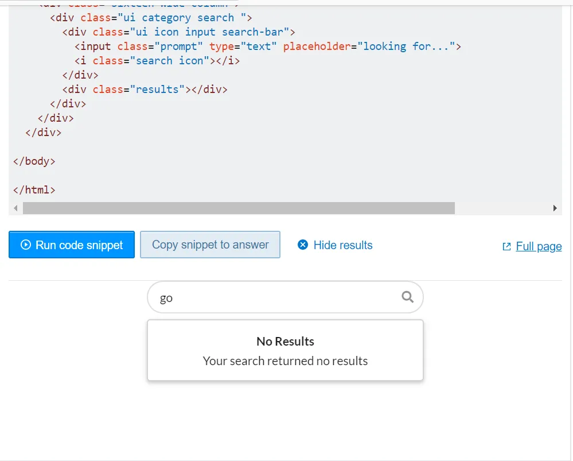Focus the search input containing "go"
This screenshot has width=573, height=461.
(x=275, y=298)
